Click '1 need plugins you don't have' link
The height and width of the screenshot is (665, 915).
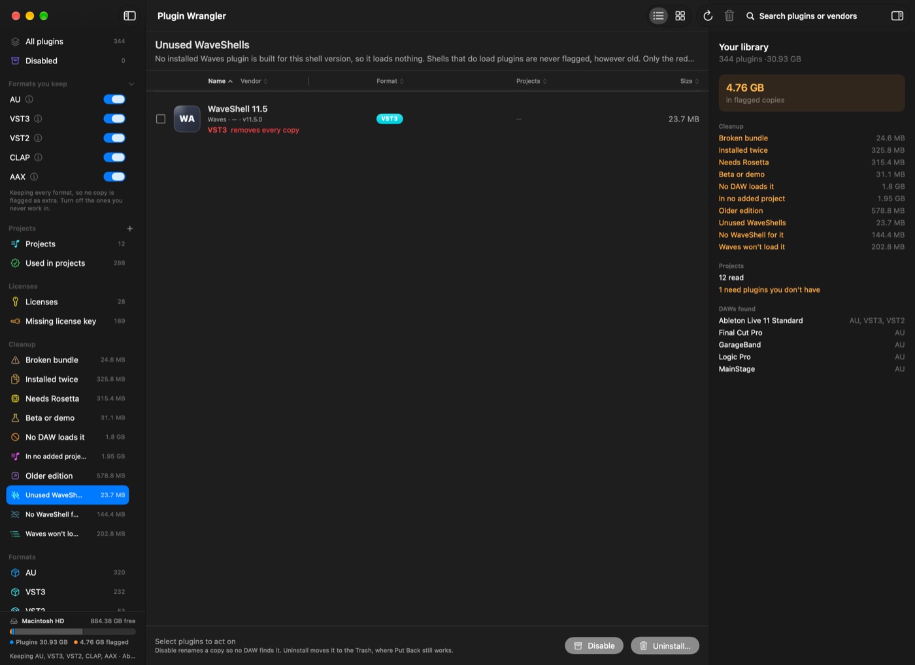tap(769, 290)
